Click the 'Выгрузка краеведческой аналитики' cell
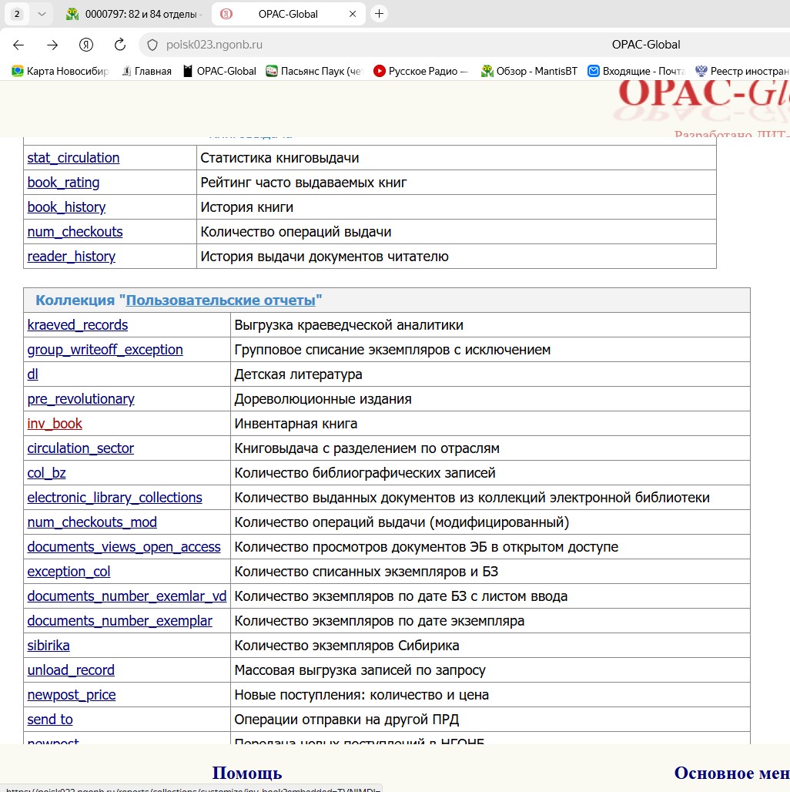The image size is (790, 792). (x=490, y=325)
